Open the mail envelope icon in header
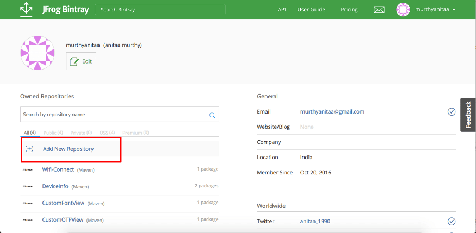This screenshot has height=233, width=476. tap(379, 10)
